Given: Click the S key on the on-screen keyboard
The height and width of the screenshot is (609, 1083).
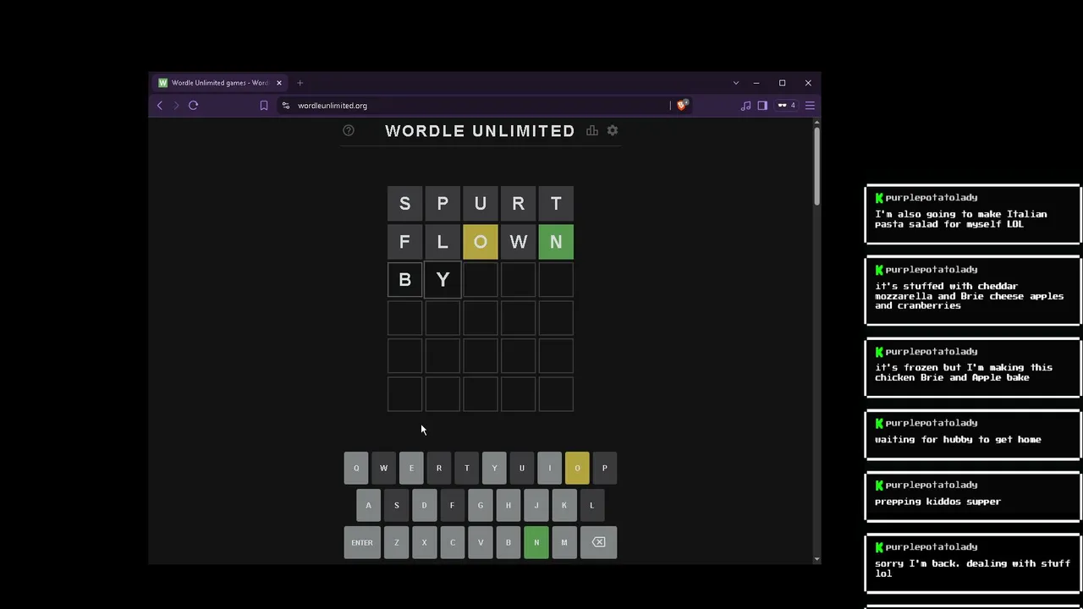Looking at the screenshot, I should pos(396,505).
